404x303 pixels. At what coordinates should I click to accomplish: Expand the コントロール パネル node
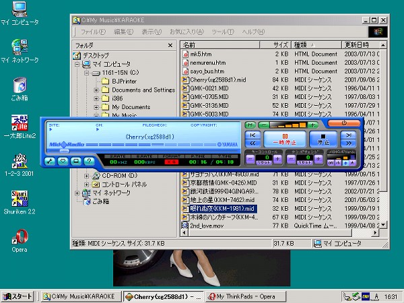(87, 184)
